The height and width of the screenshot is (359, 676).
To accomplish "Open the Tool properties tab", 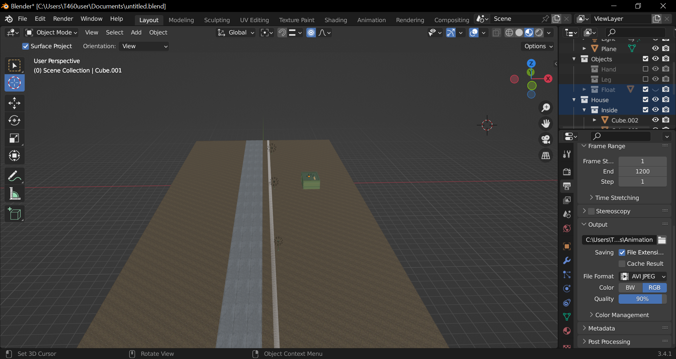I will pyautogui.click(x=567, y=154).
